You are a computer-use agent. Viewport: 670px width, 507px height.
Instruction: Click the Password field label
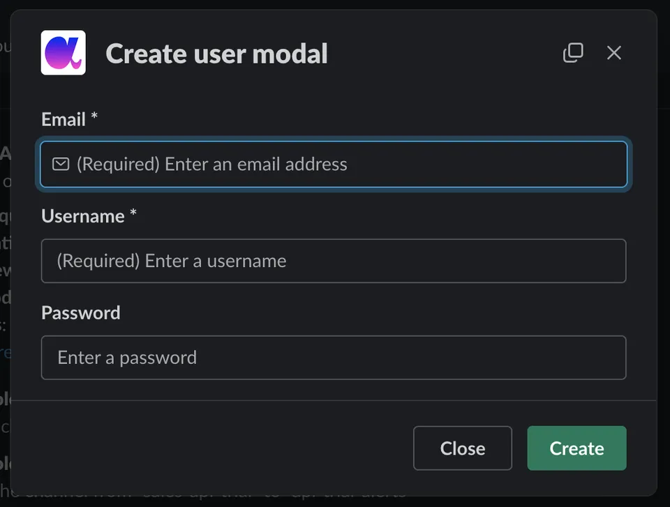tap(81, 313)
